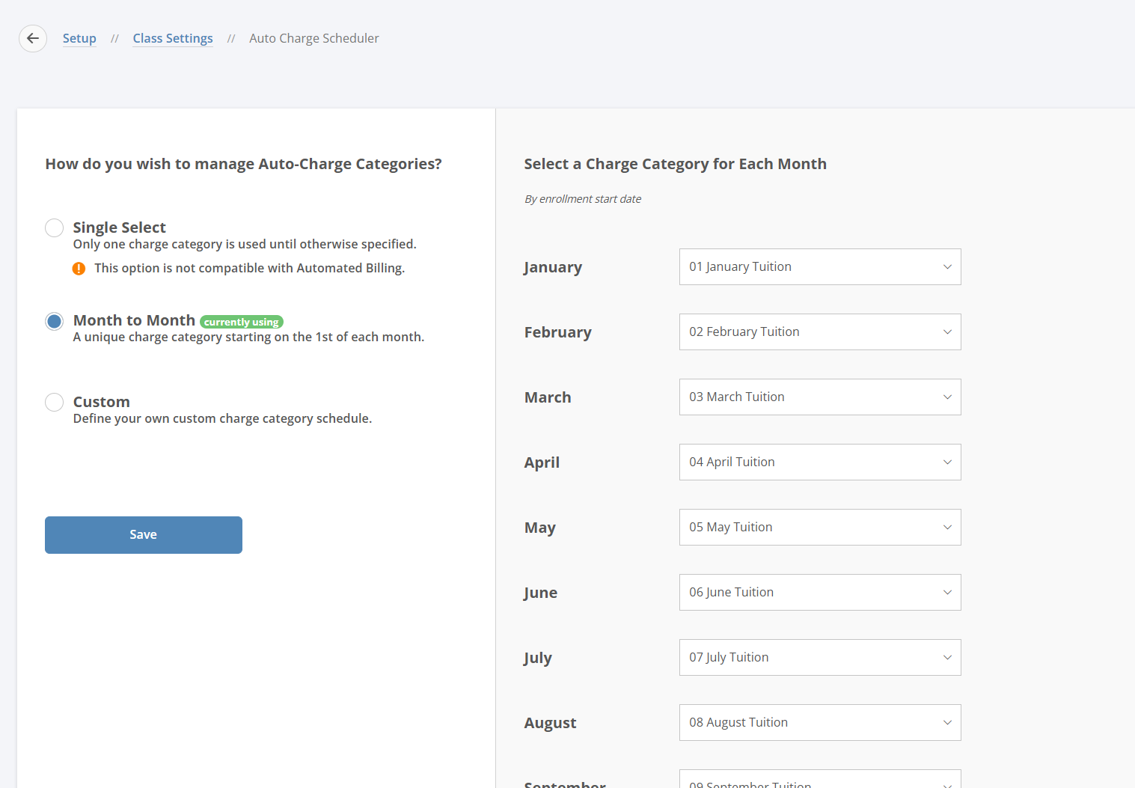Open the January charge category dropdown
1135x788 pixels.
(820, 267)
